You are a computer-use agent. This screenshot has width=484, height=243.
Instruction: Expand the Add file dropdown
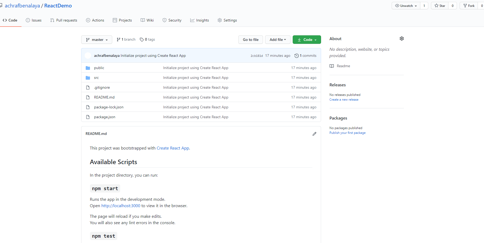[x=278, y=39]
